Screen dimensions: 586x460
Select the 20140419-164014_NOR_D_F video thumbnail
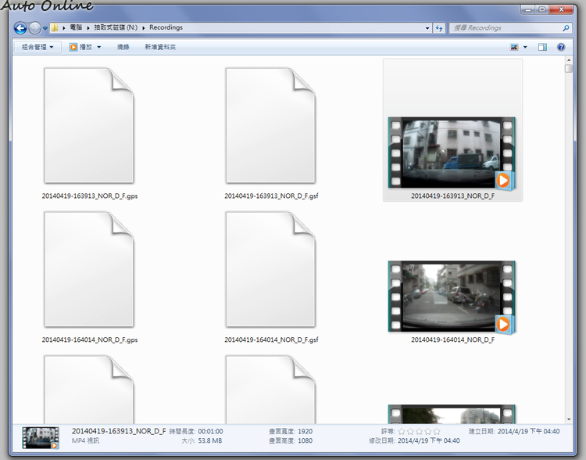[x=452, y=297]
